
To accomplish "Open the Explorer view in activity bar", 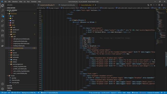I will pos(2,5).
